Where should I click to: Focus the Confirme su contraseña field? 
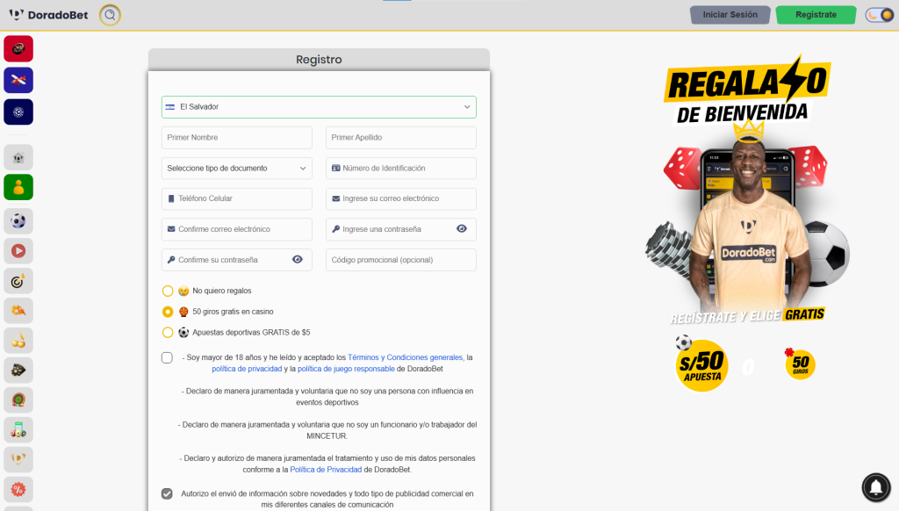pos(237,259)
